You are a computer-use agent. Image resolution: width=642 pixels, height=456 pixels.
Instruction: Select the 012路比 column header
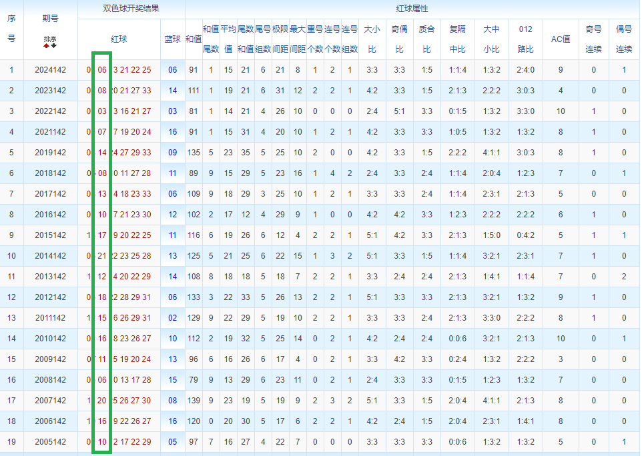[525, 39]
